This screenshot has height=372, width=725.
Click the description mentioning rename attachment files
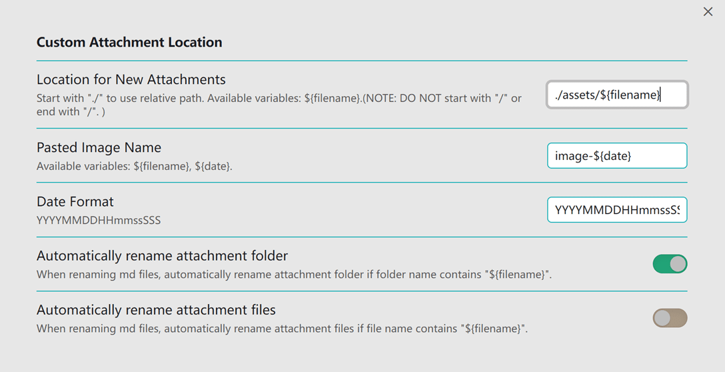[x=282, y=328]
